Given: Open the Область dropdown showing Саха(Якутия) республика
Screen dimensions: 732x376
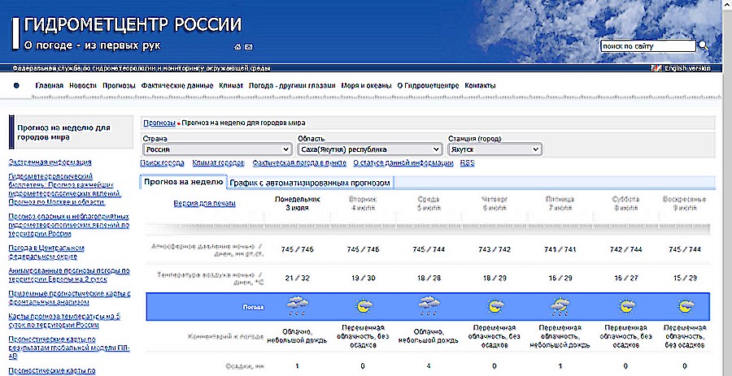Looking at the screenshot, I should point(370,149).
